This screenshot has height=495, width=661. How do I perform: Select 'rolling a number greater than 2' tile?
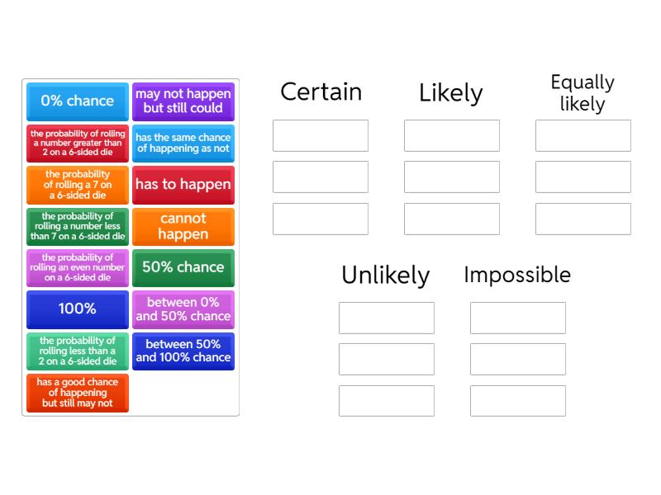click(78, 143)
